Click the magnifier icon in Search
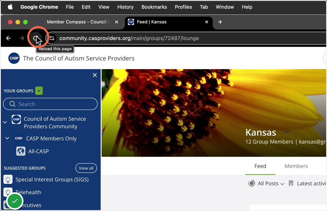This screenshot has height=211, width=327. tap(12, 104)
